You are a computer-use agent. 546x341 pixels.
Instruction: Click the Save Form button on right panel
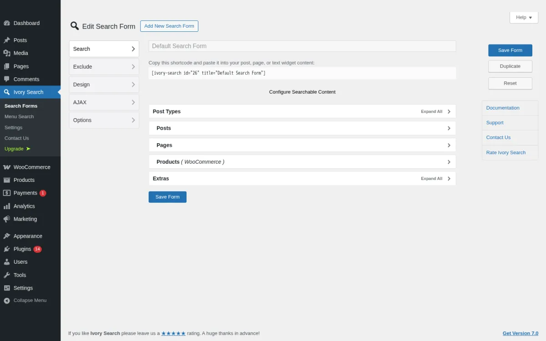point(510,50)
